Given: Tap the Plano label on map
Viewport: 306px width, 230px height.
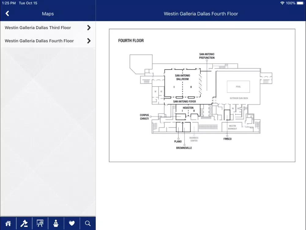Looking at the screenshot, I should [x=178, y=141].
